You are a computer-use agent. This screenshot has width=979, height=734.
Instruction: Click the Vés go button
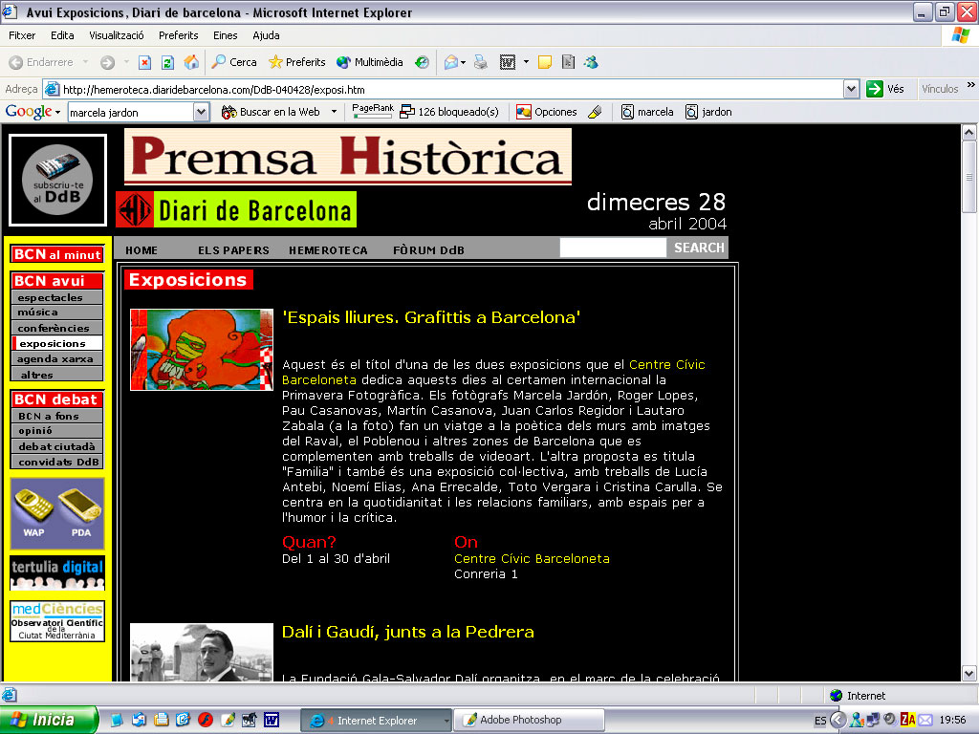coord(885,89)
